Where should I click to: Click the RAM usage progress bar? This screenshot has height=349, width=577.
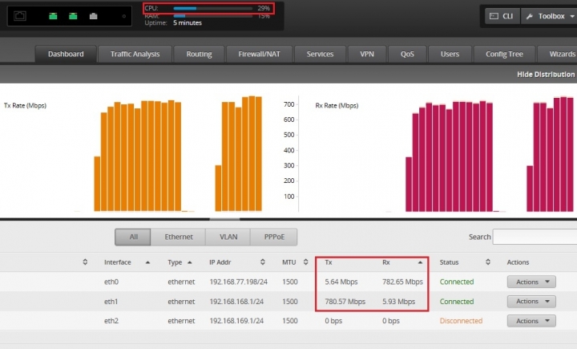click(x=212, y=16)
